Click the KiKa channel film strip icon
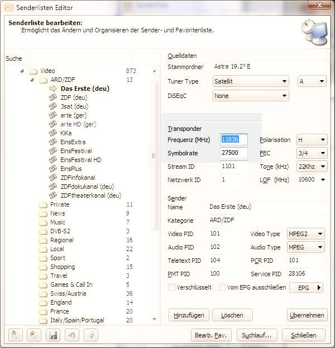This screenshot has height=348, width=335. tap(54, 133)
